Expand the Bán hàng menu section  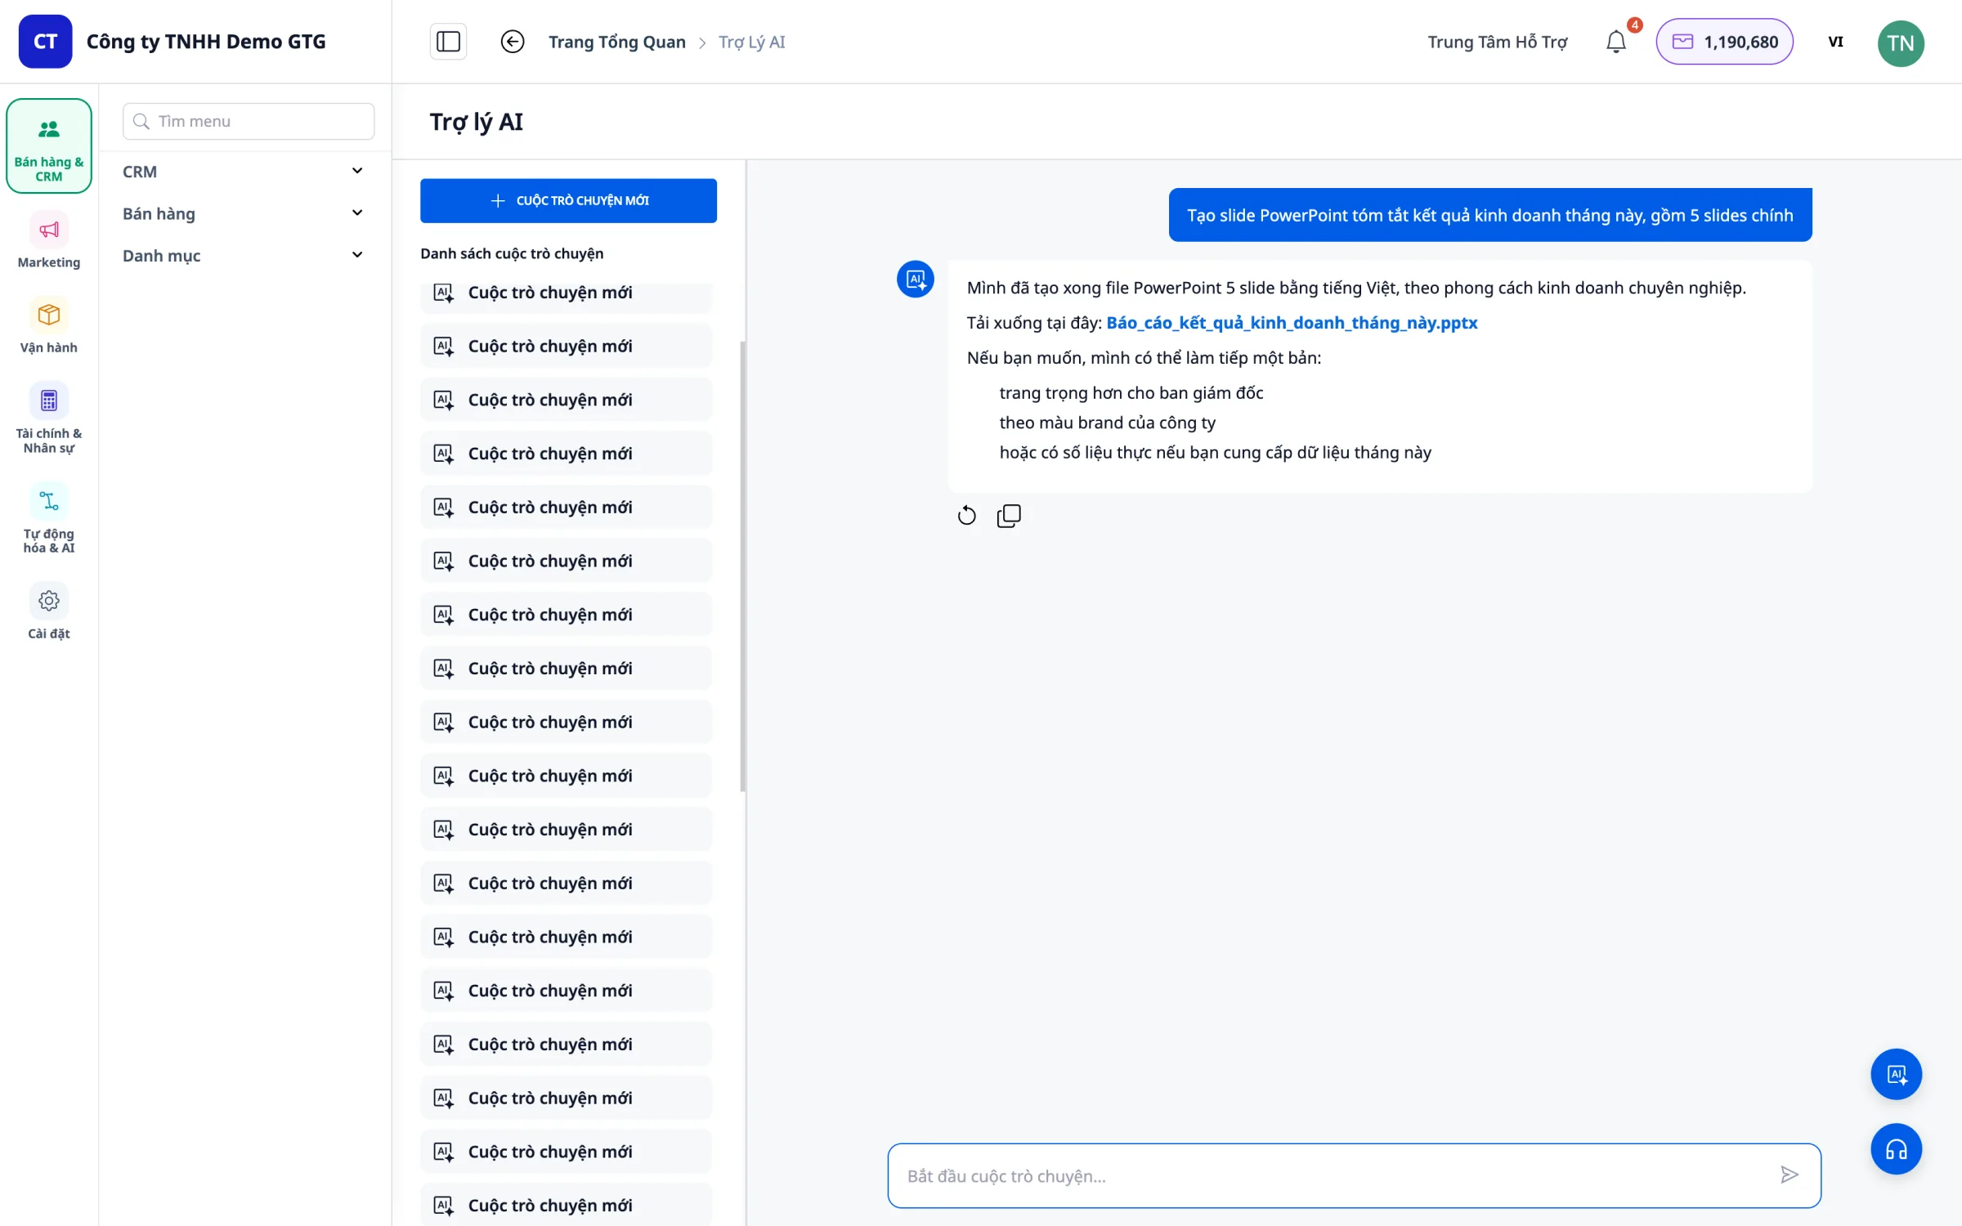pos(243,213)
